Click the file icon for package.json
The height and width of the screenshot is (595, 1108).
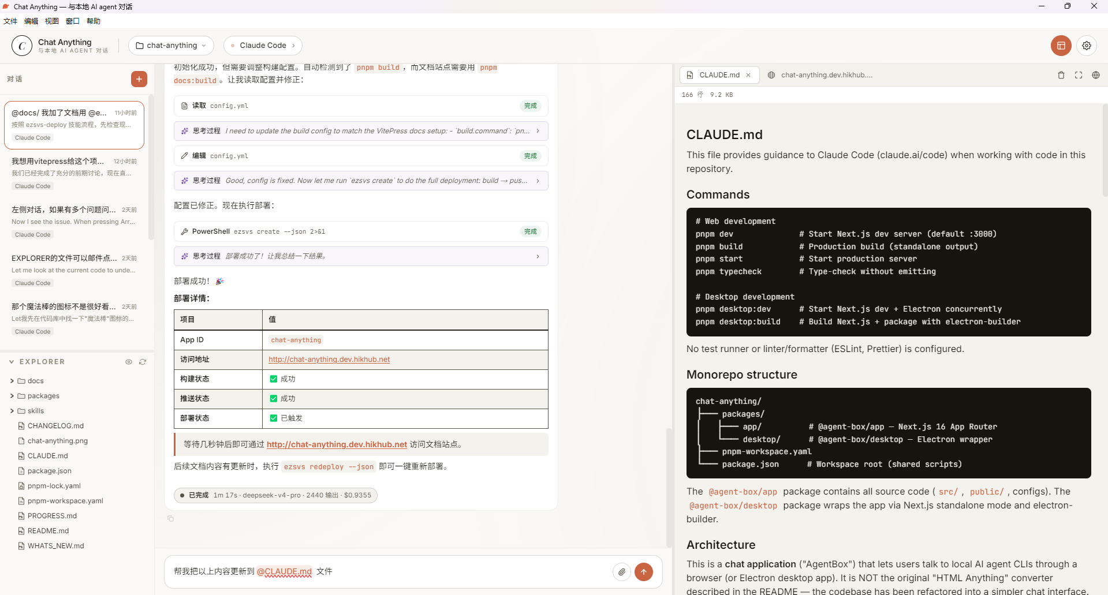[21, 471]
